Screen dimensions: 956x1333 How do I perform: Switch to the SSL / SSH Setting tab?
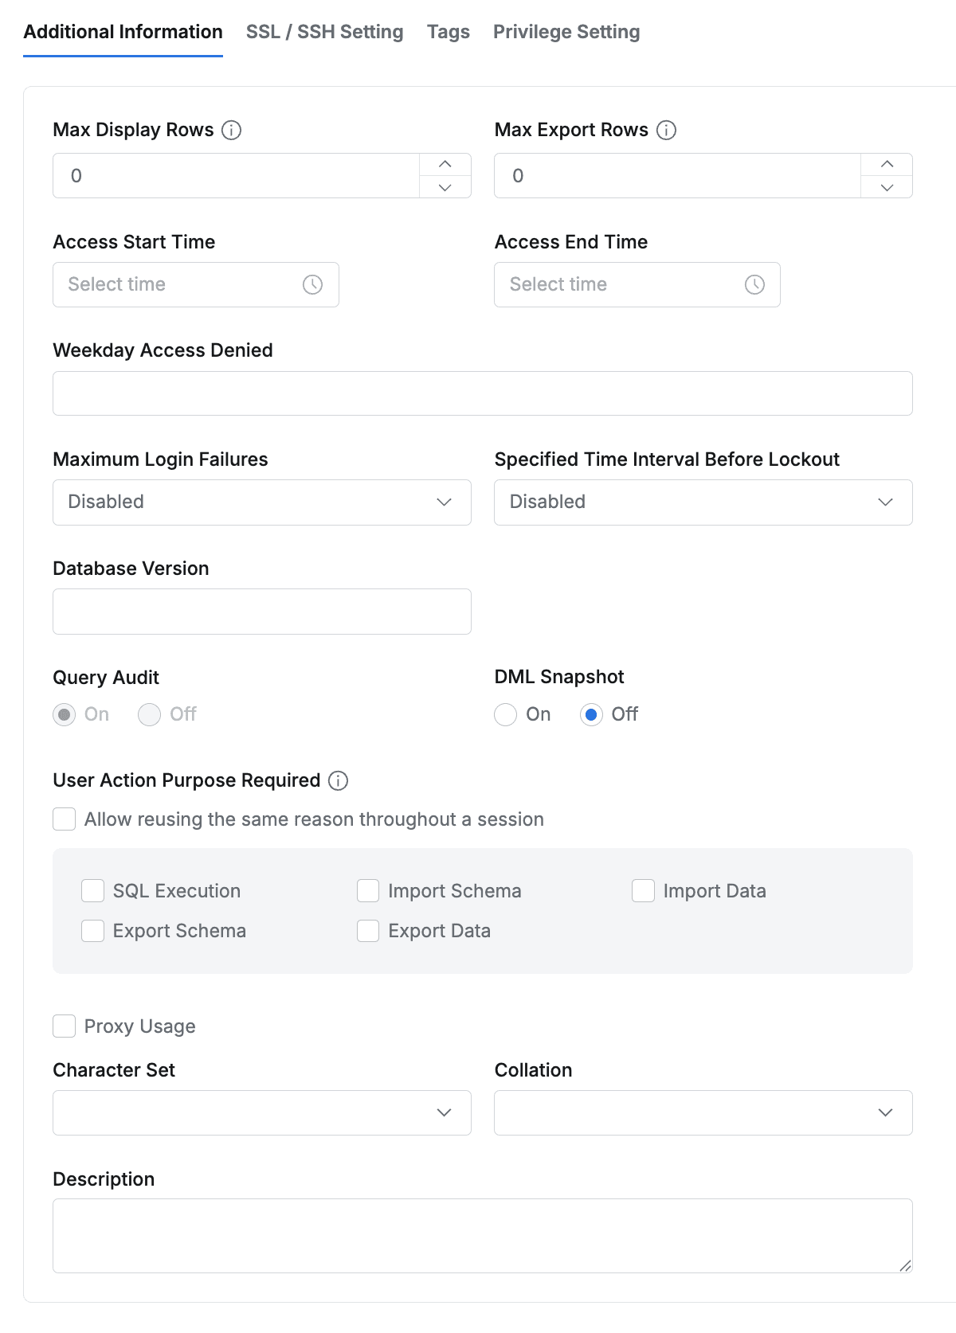[x=324, y=32]
